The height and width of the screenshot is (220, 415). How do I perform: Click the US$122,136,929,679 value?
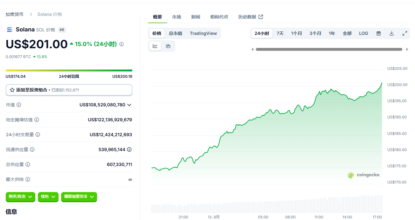[110, 120]
